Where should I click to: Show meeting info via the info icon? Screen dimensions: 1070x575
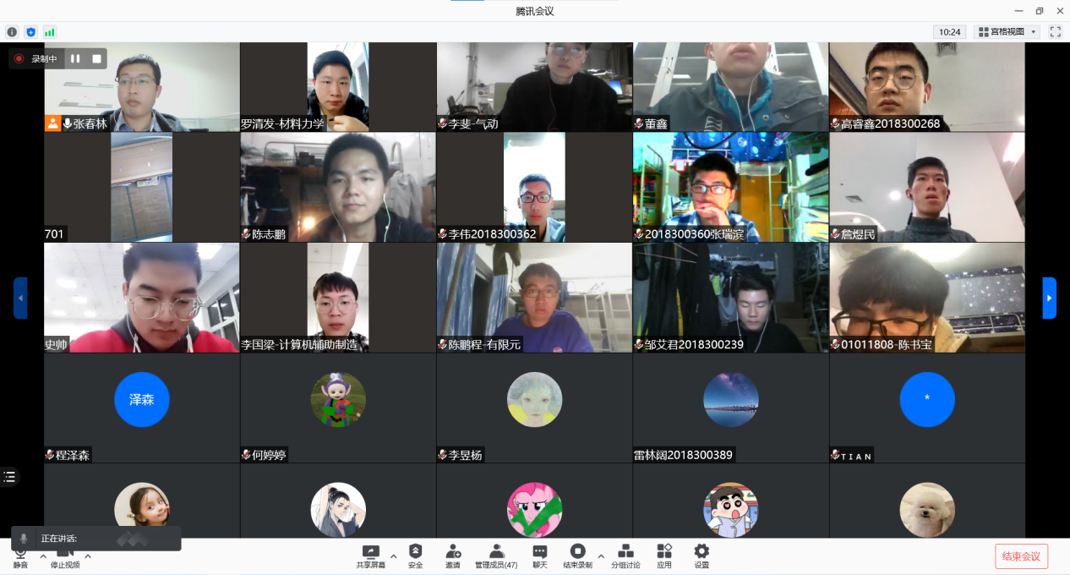pos(12,32)
